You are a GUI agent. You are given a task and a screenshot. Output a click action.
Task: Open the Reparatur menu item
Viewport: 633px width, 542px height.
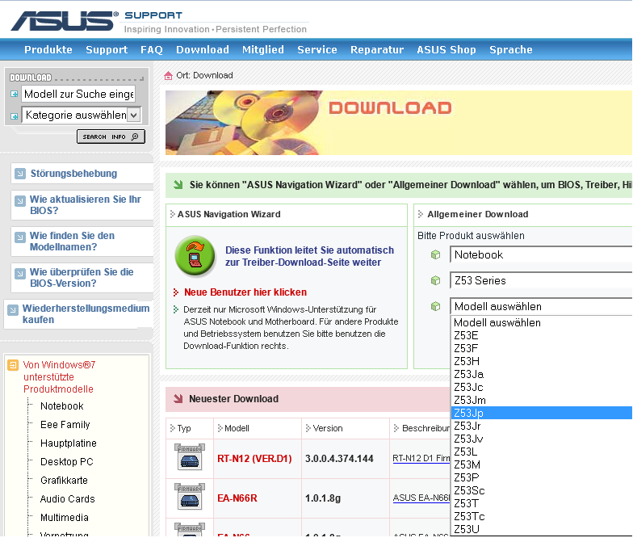(x=376, y=50)
